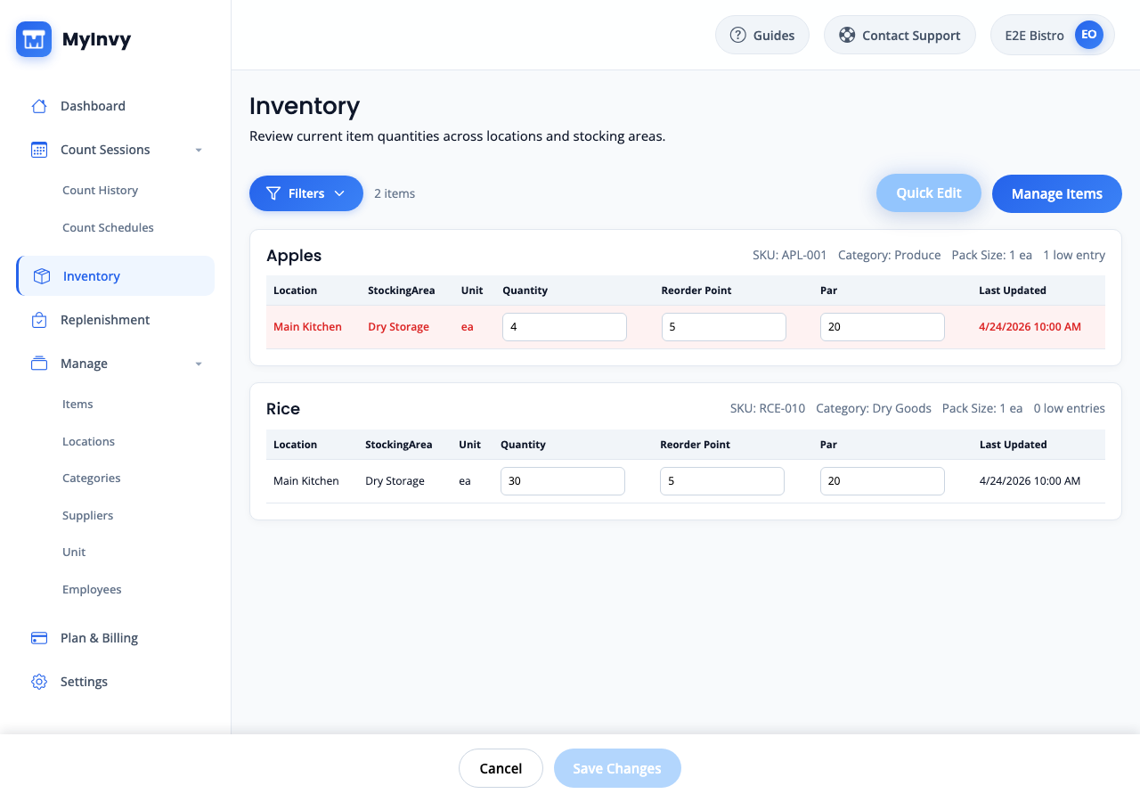1140x802 pixels.
Task: Open Plan & Billing page
Action: click(x=115, y=638)
